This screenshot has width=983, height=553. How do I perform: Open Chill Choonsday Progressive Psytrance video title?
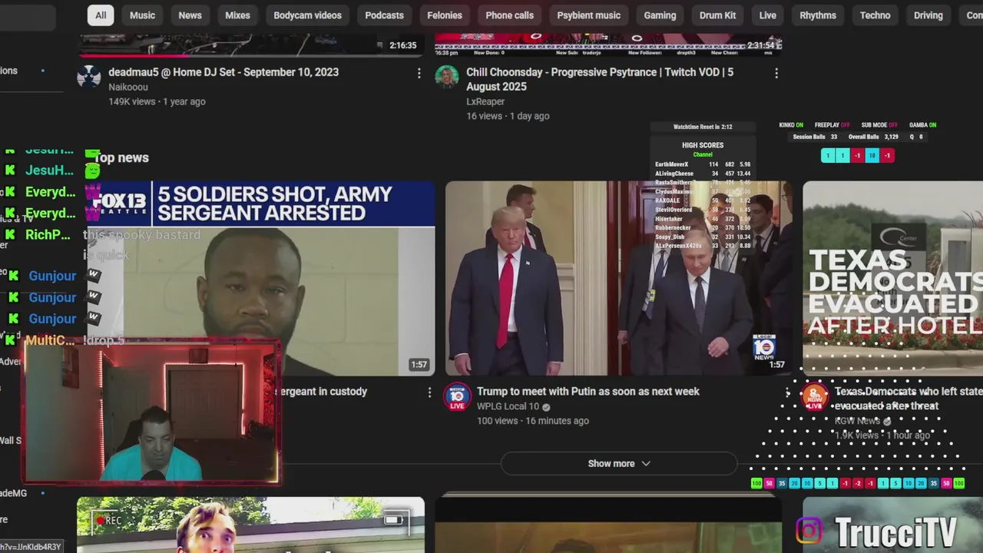click(x=600, y=79)
